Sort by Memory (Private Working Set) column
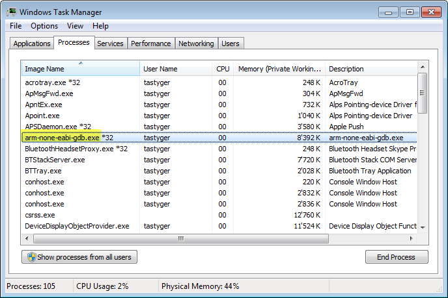Image resolution: width=448 pixels, height=298 pixels. (279, 69)
